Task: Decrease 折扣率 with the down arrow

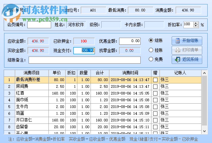Action: point(196,26)
